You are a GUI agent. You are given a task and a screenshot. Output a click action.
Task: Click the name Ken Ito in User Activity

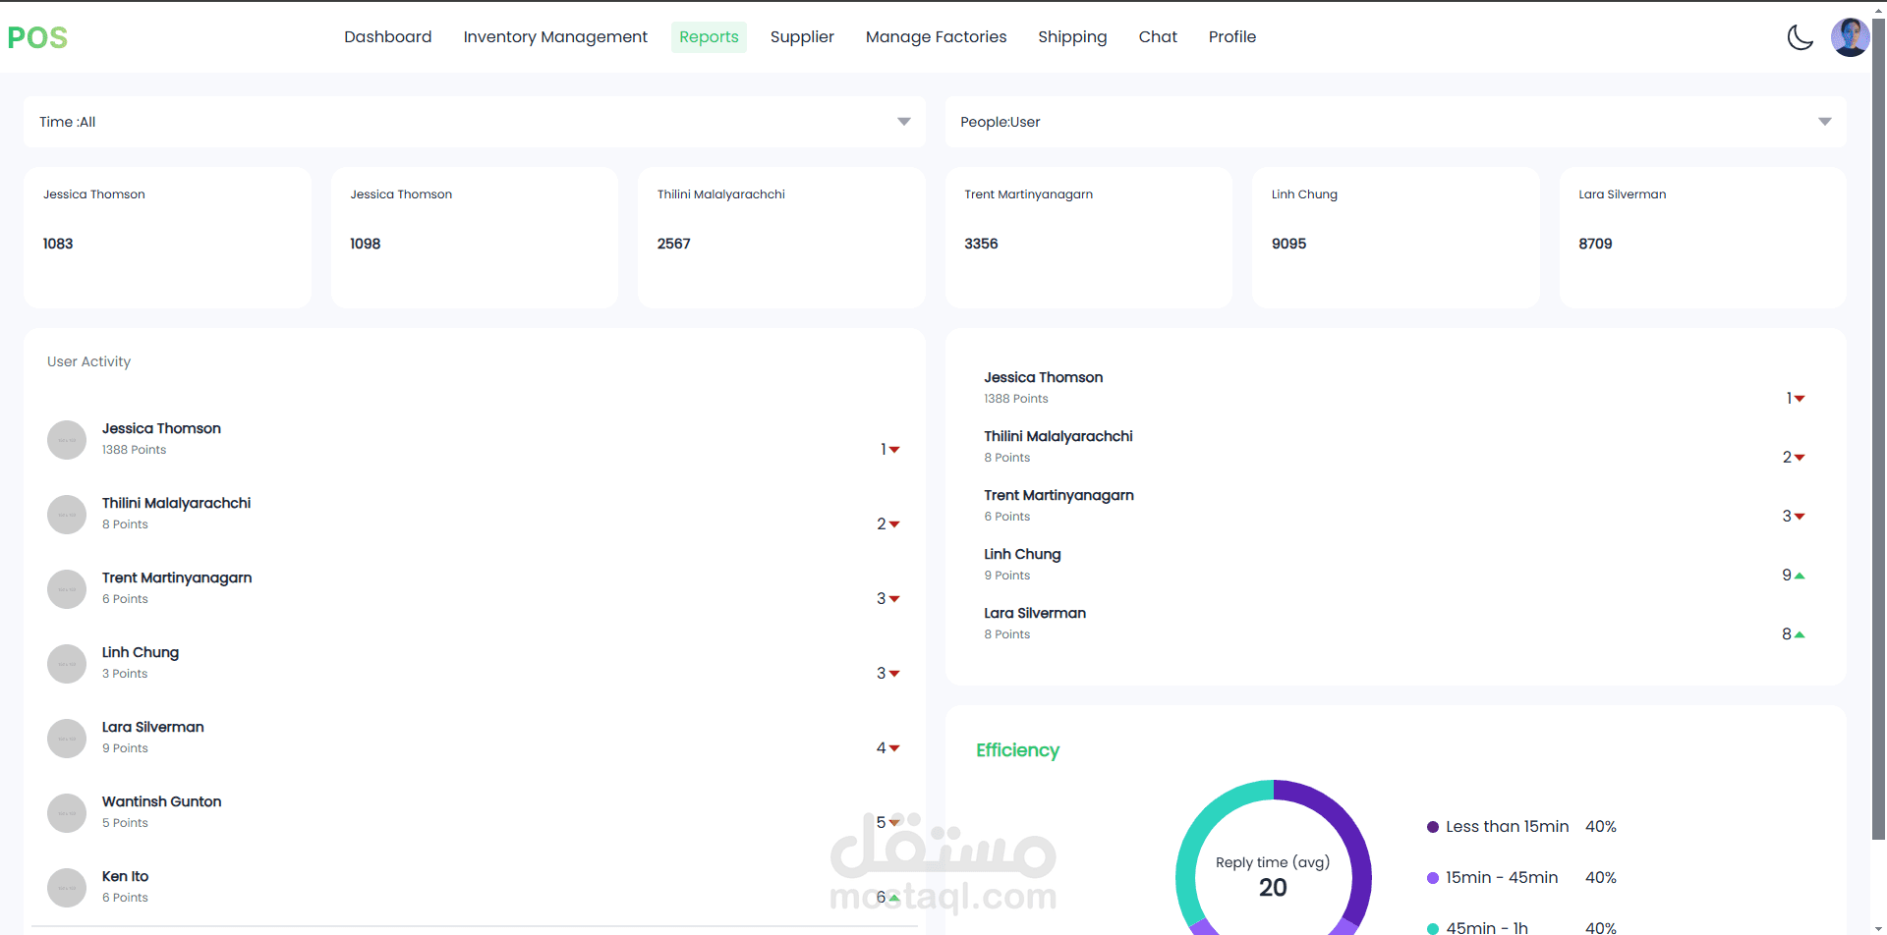(x=125, y=876)
